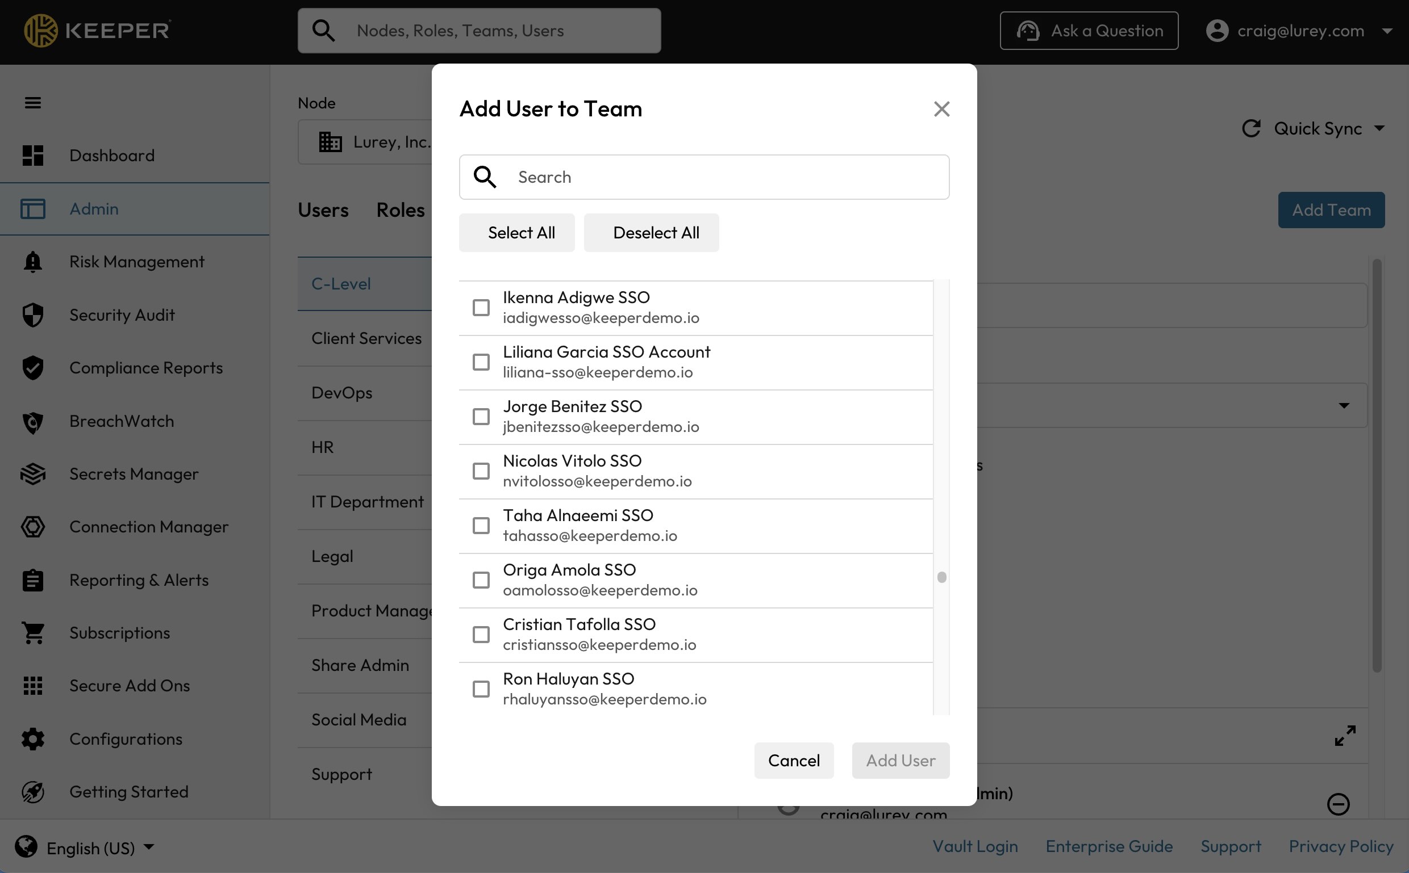Select Taha Alnaeemi SSO checkbox
The height and width of the screenshot is (873, 1409).
(481, 526)
